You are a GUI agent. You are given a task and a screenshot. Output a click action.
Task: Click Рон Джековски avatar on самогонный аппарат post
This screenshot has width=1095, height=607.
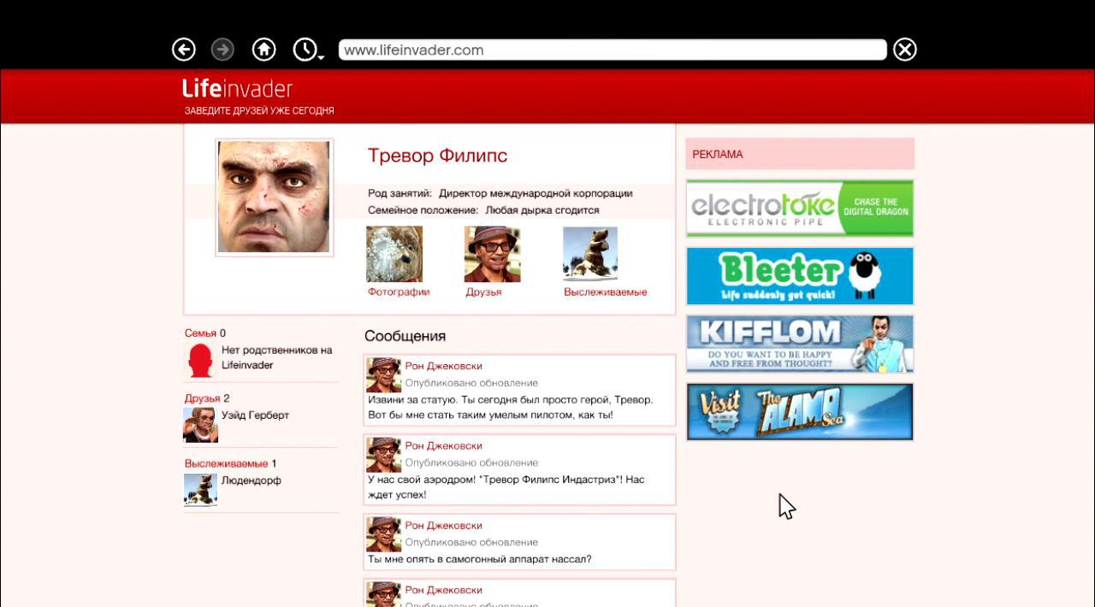(383, 534)
